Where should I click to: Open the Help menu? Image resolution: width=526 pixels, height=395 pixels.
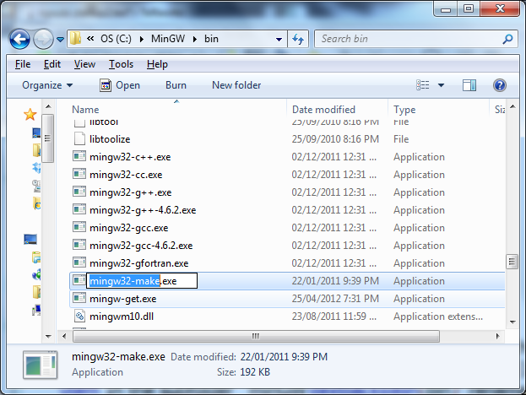click(157, 64)
